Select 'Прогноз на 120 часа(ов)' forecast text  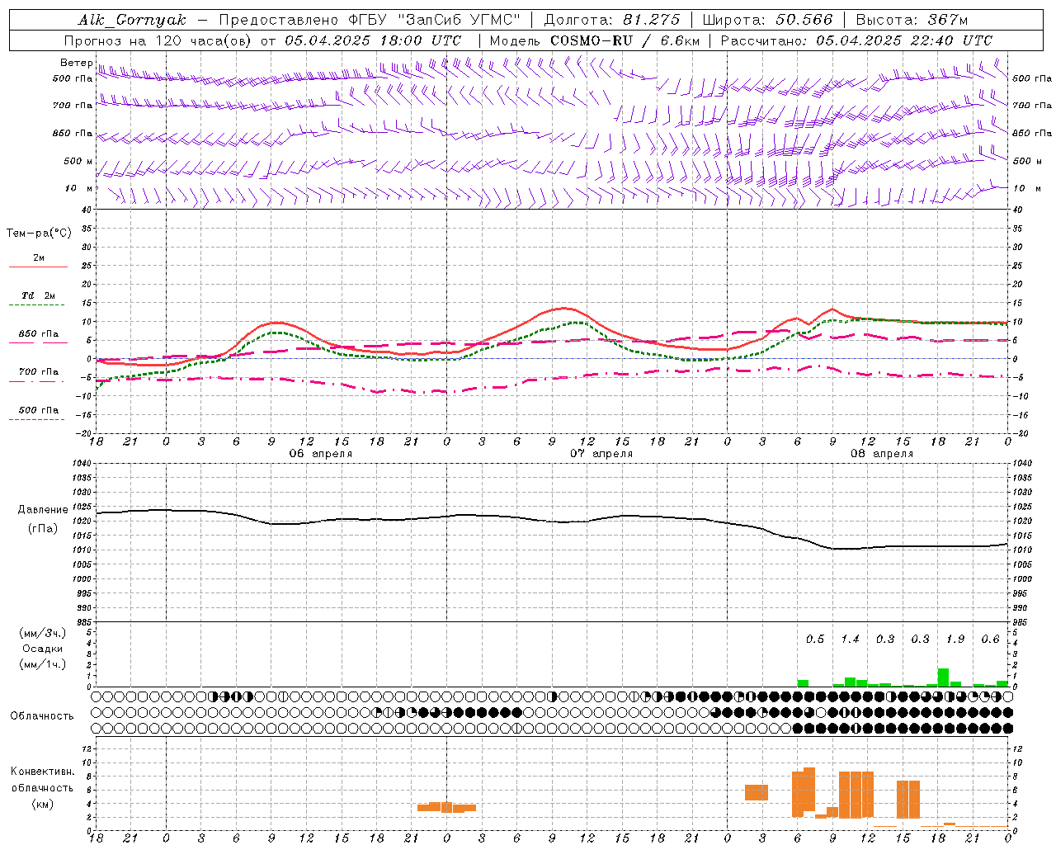(x=158, y=40)
